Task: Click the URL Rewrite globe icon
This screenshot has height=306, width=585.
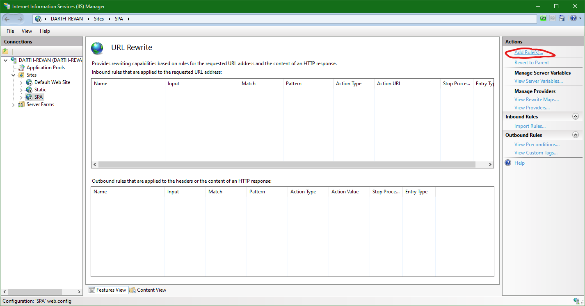Action: 97,48
